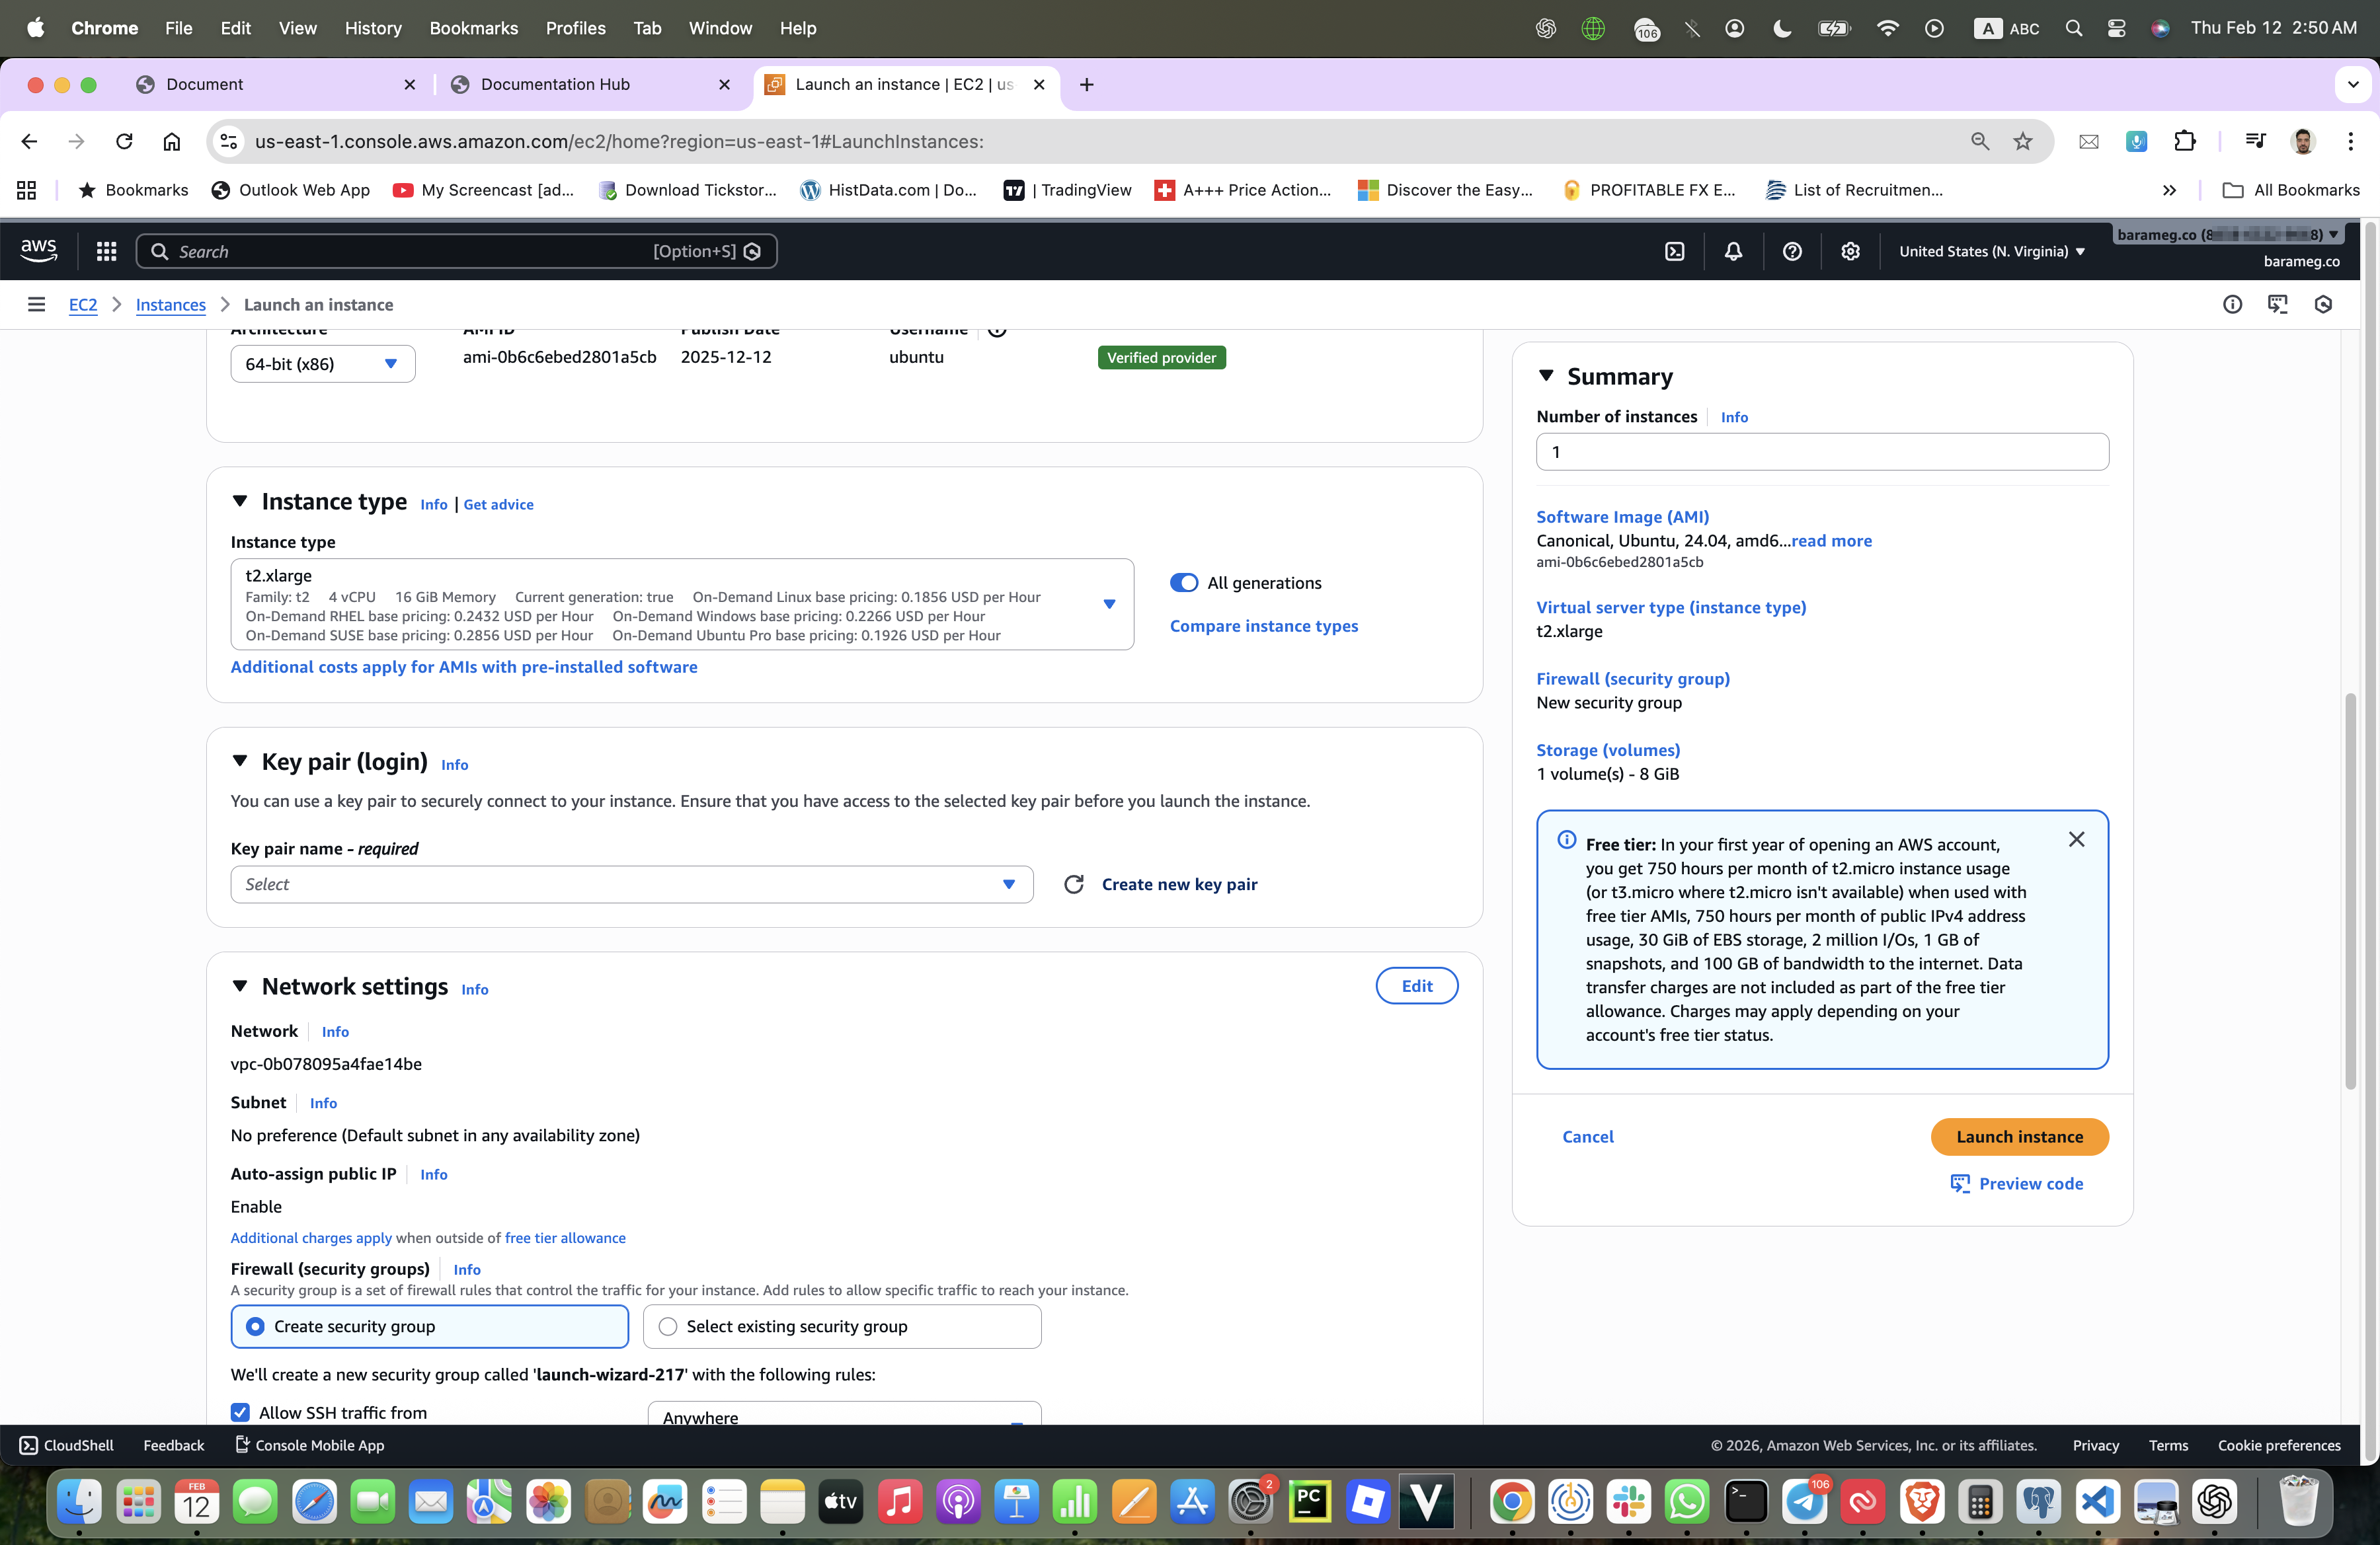Viewport: 2380px width, 1545px height.
Task: Open the AWS help question mark menu
Action: click(1792, 252)
